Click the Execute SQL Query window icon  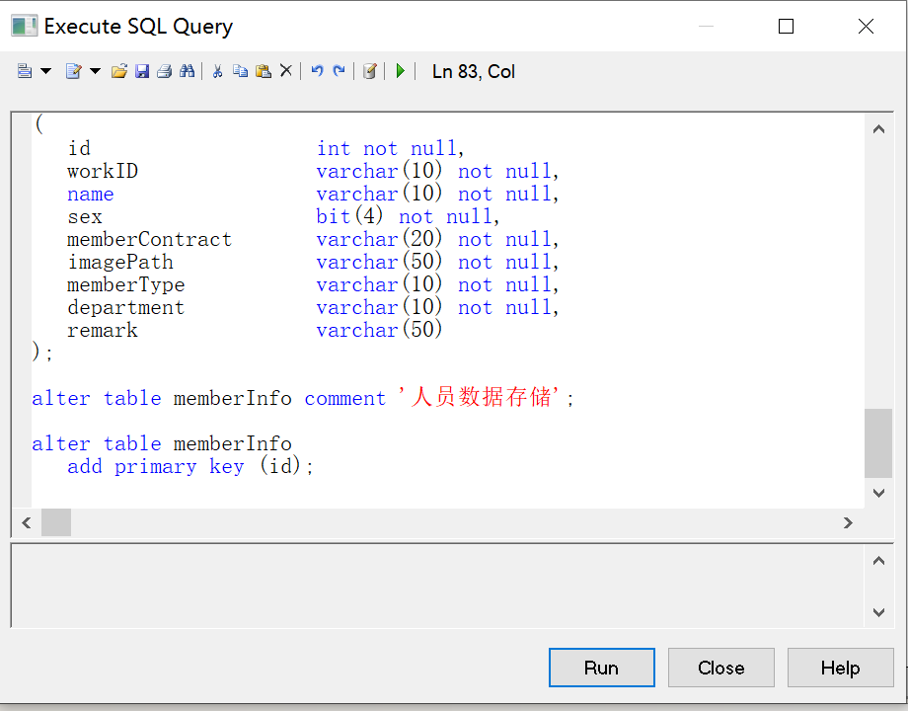[25, 26]
